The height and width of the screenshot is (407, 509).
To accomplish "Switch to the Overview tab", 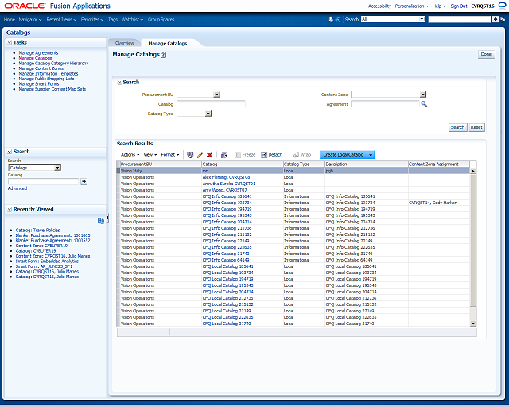I will (124, 43).
